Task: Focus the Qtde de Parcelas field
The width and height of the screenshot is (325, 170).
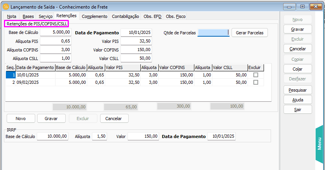Action: [x=214, y=33]
